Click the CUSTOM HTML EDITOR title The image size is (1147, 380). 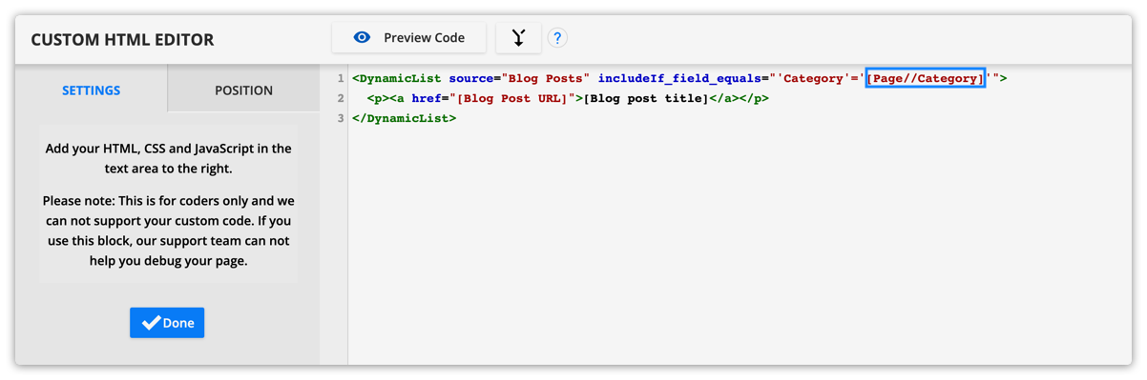pyautogui.click(x=122, y=39)
